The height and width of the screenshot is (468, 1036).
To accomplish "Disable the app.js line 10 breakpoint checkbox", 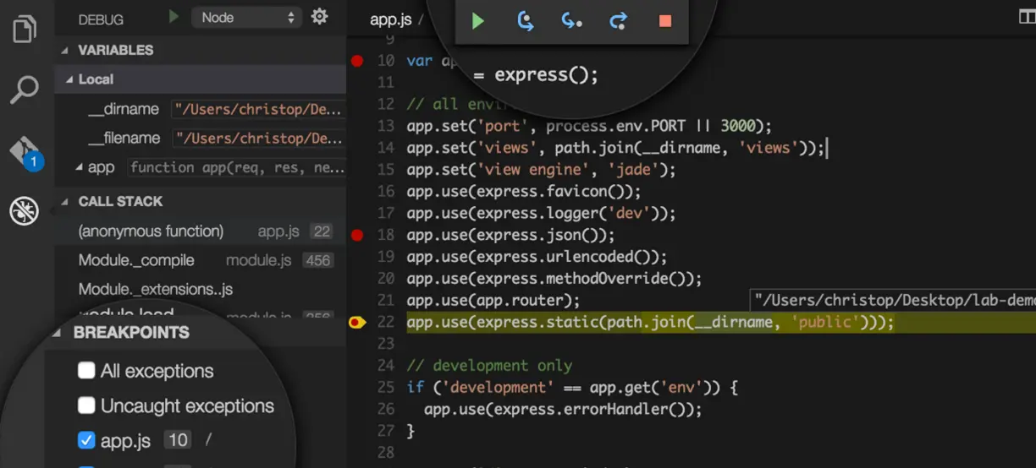I will tap(86, 440).
